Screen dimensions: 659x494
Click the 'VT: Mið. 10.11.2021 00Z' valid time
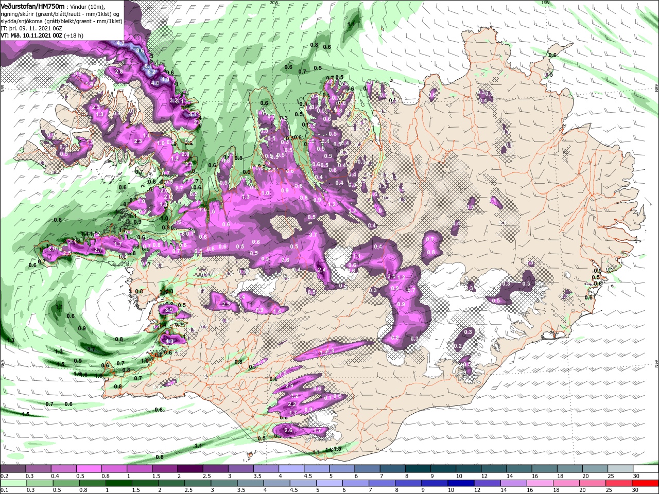[x=31, y=36]
